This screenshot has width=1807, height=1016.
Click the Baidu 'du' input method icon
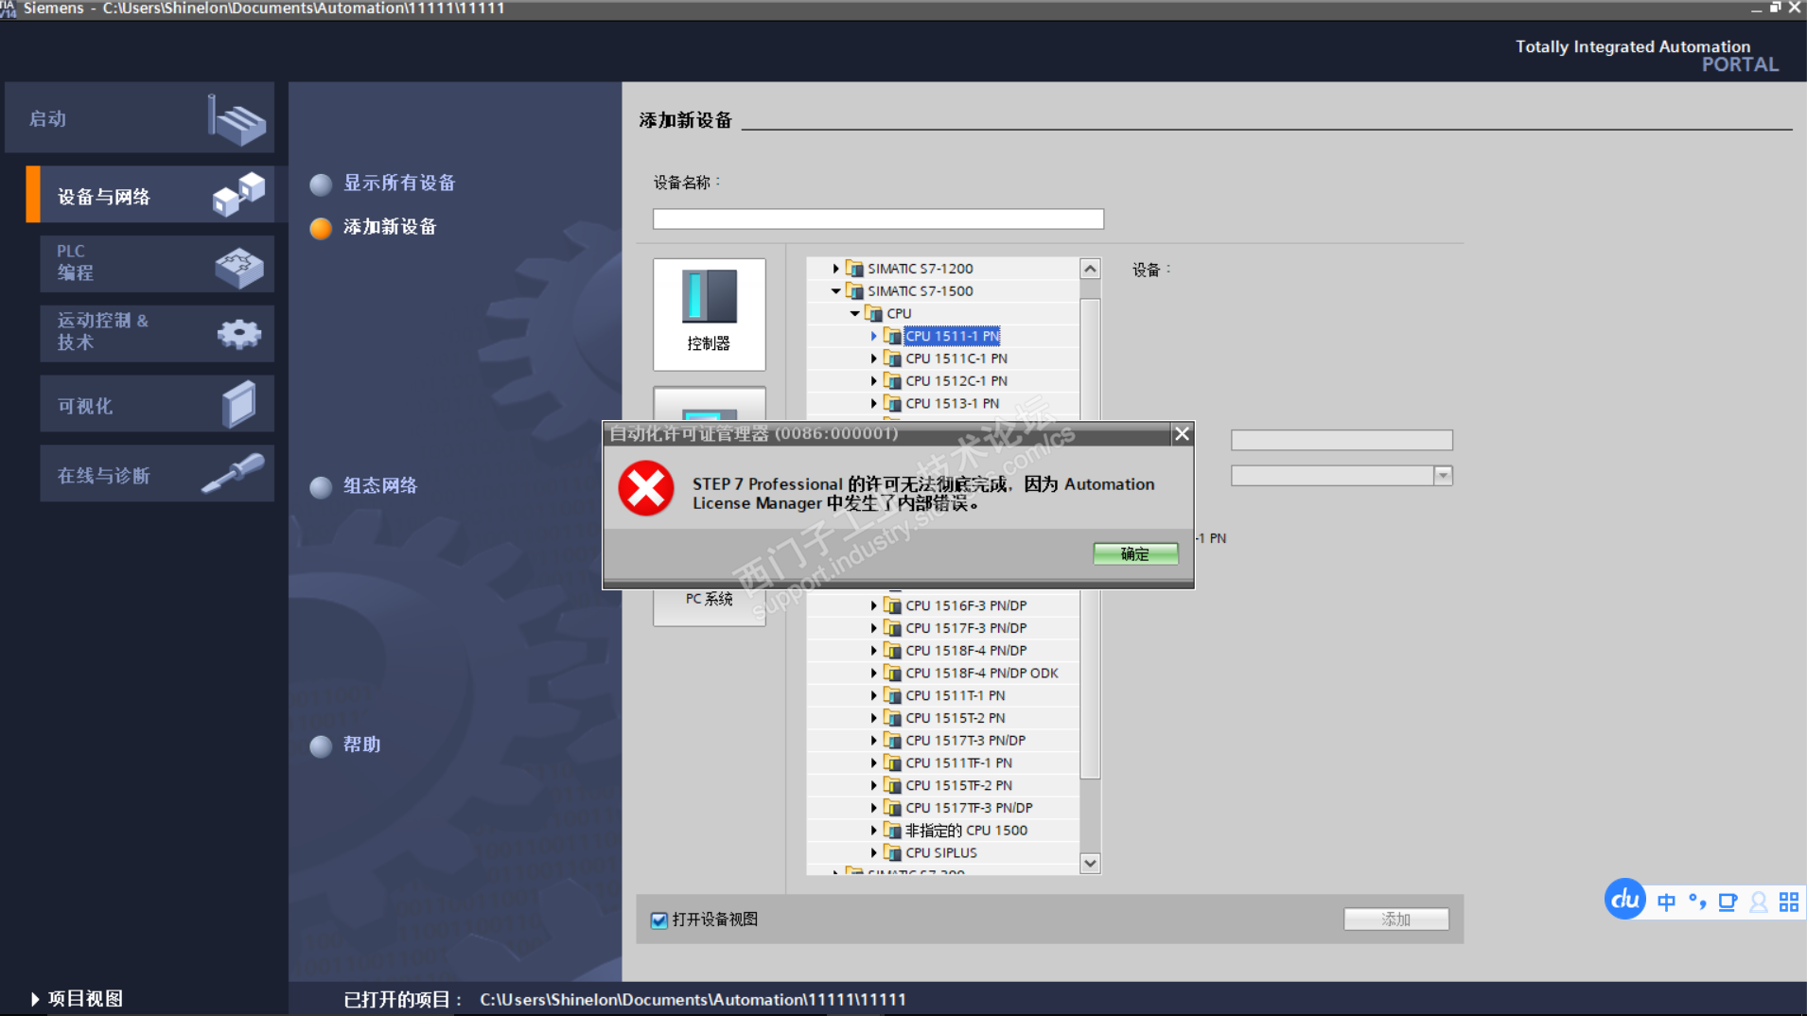click(1625, 900)
